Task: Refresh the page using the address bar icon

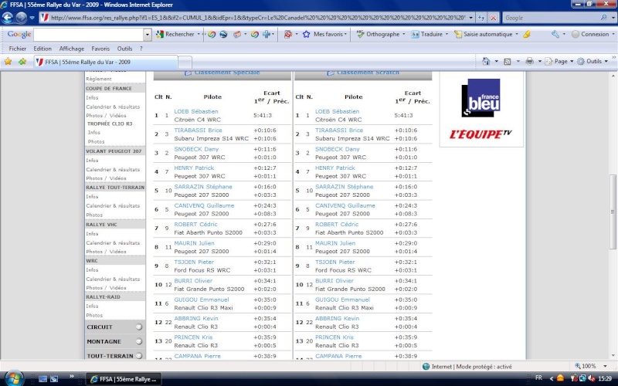Action: (481, 18)
